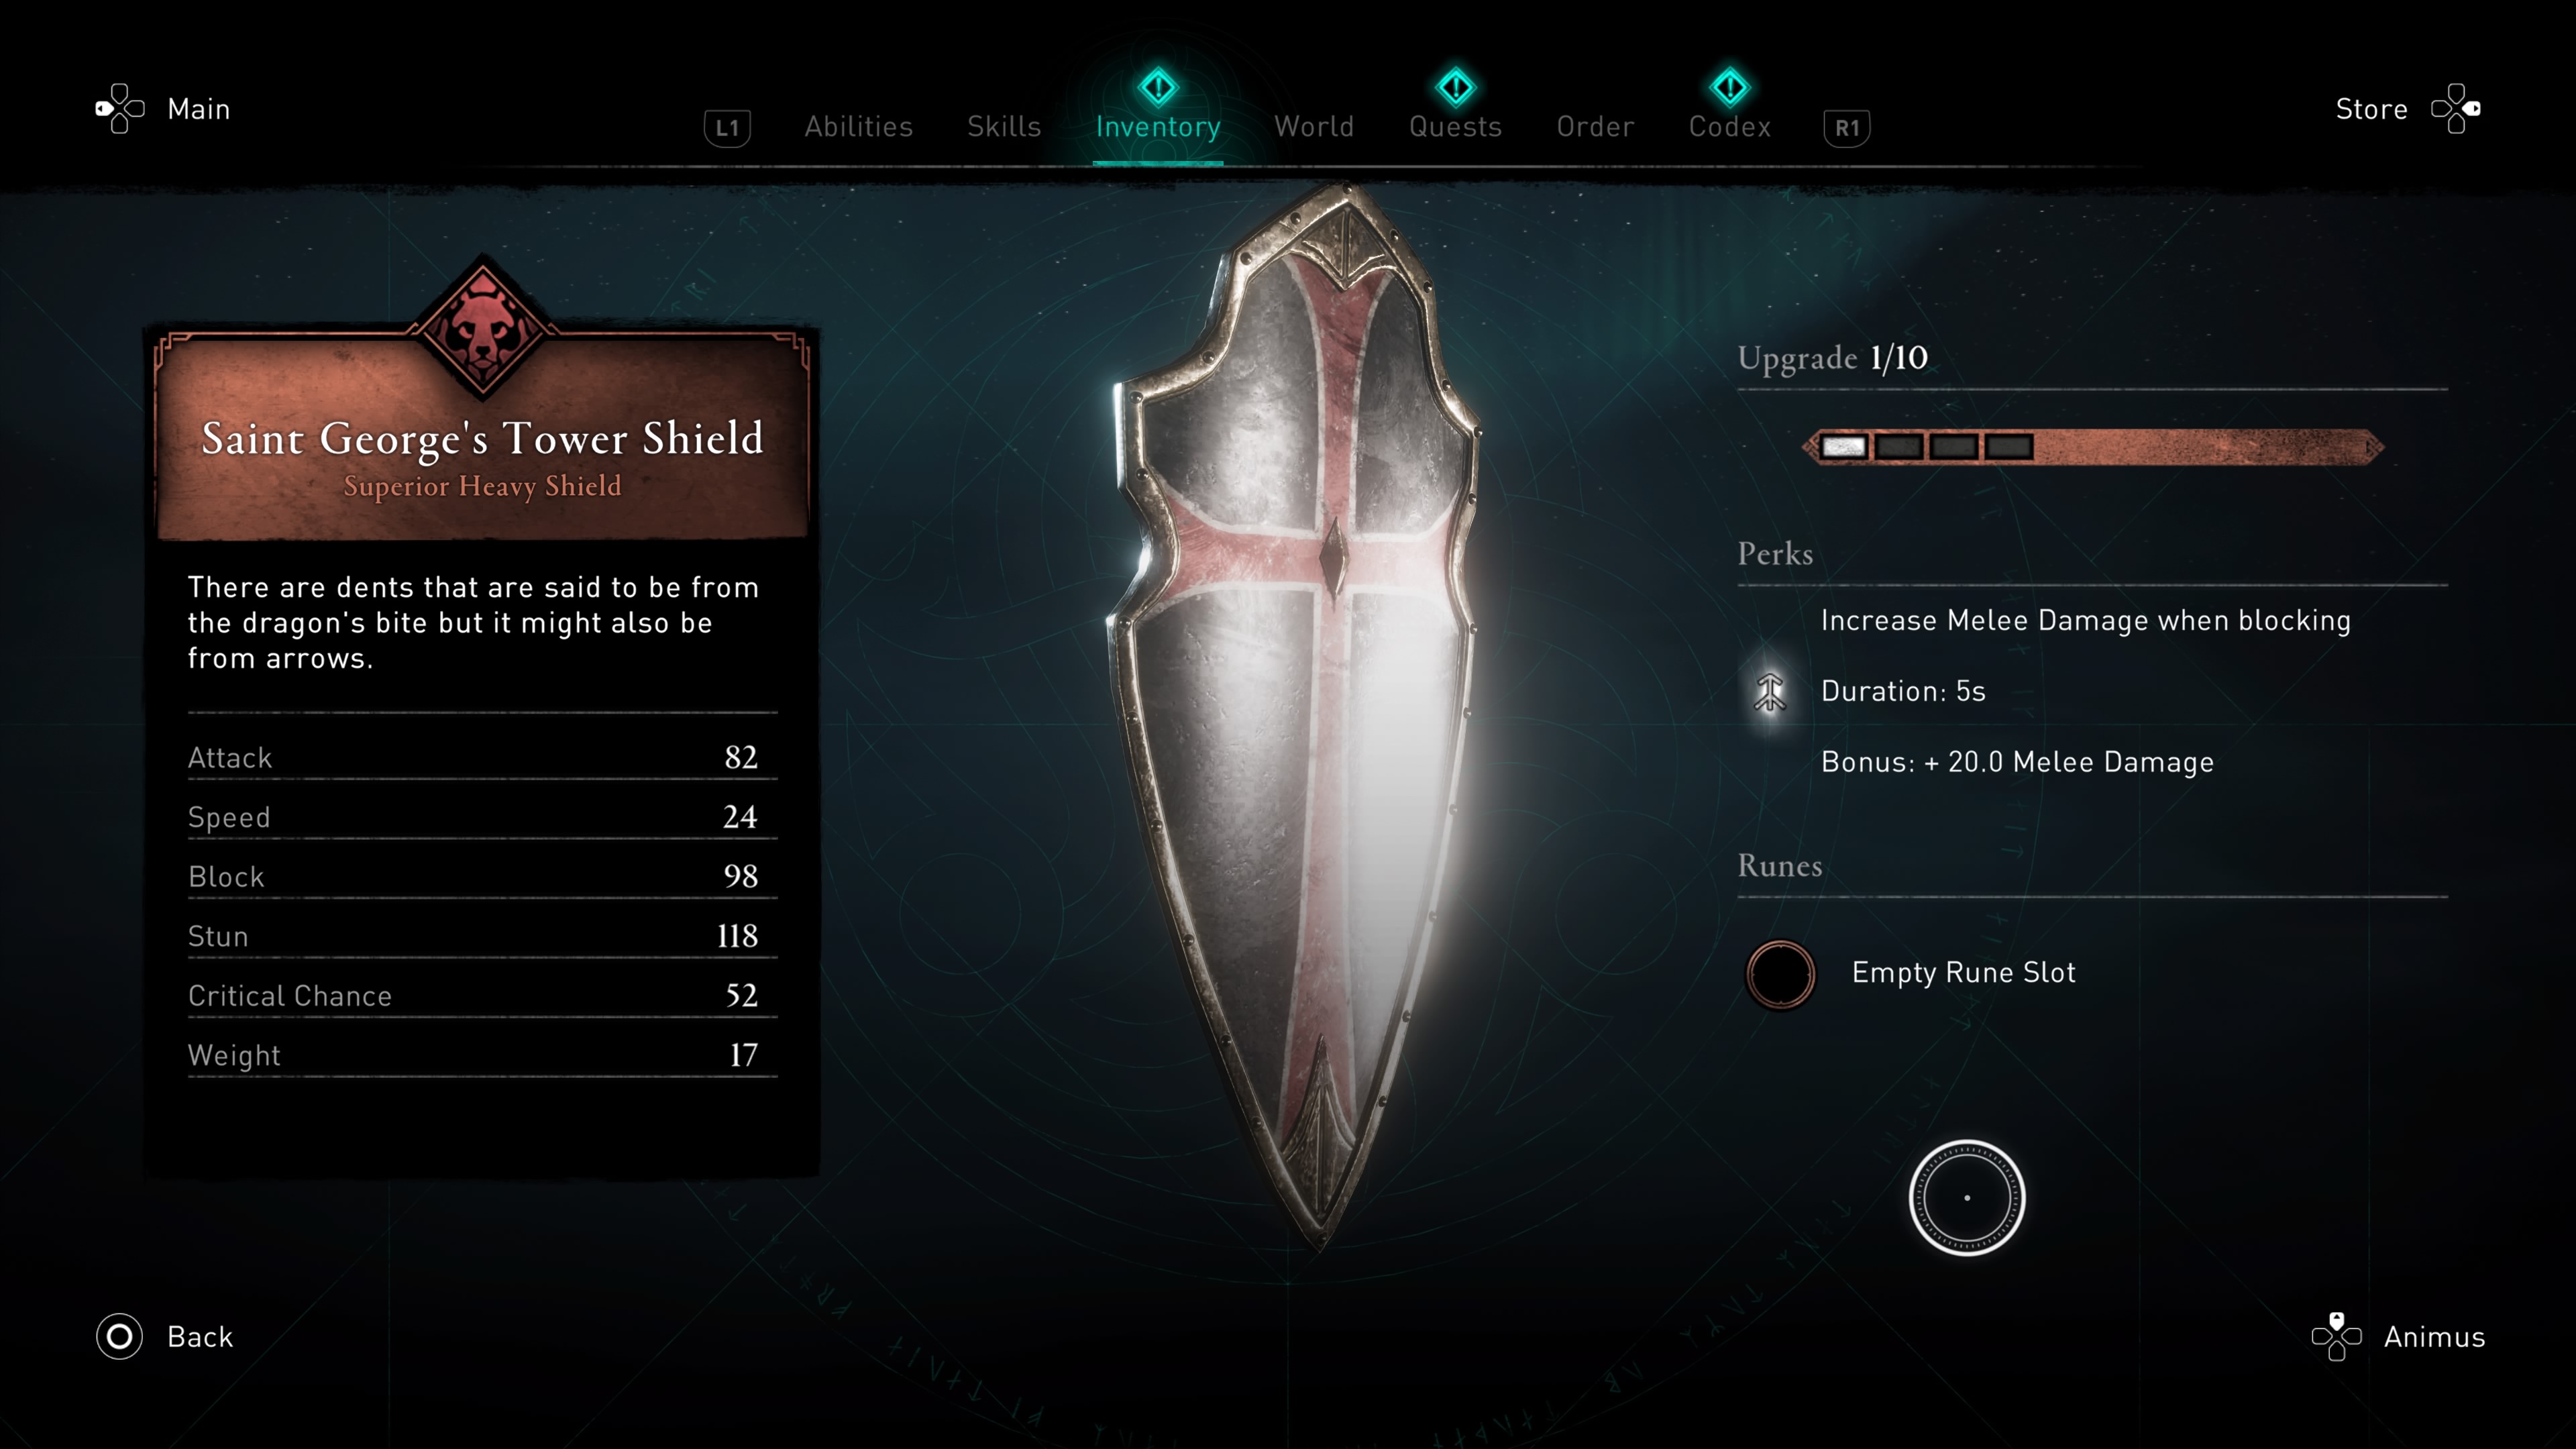Open the World tab
Image resolution: width=2576 pixels, height=1449 pixels.
tap(1314, 127)
